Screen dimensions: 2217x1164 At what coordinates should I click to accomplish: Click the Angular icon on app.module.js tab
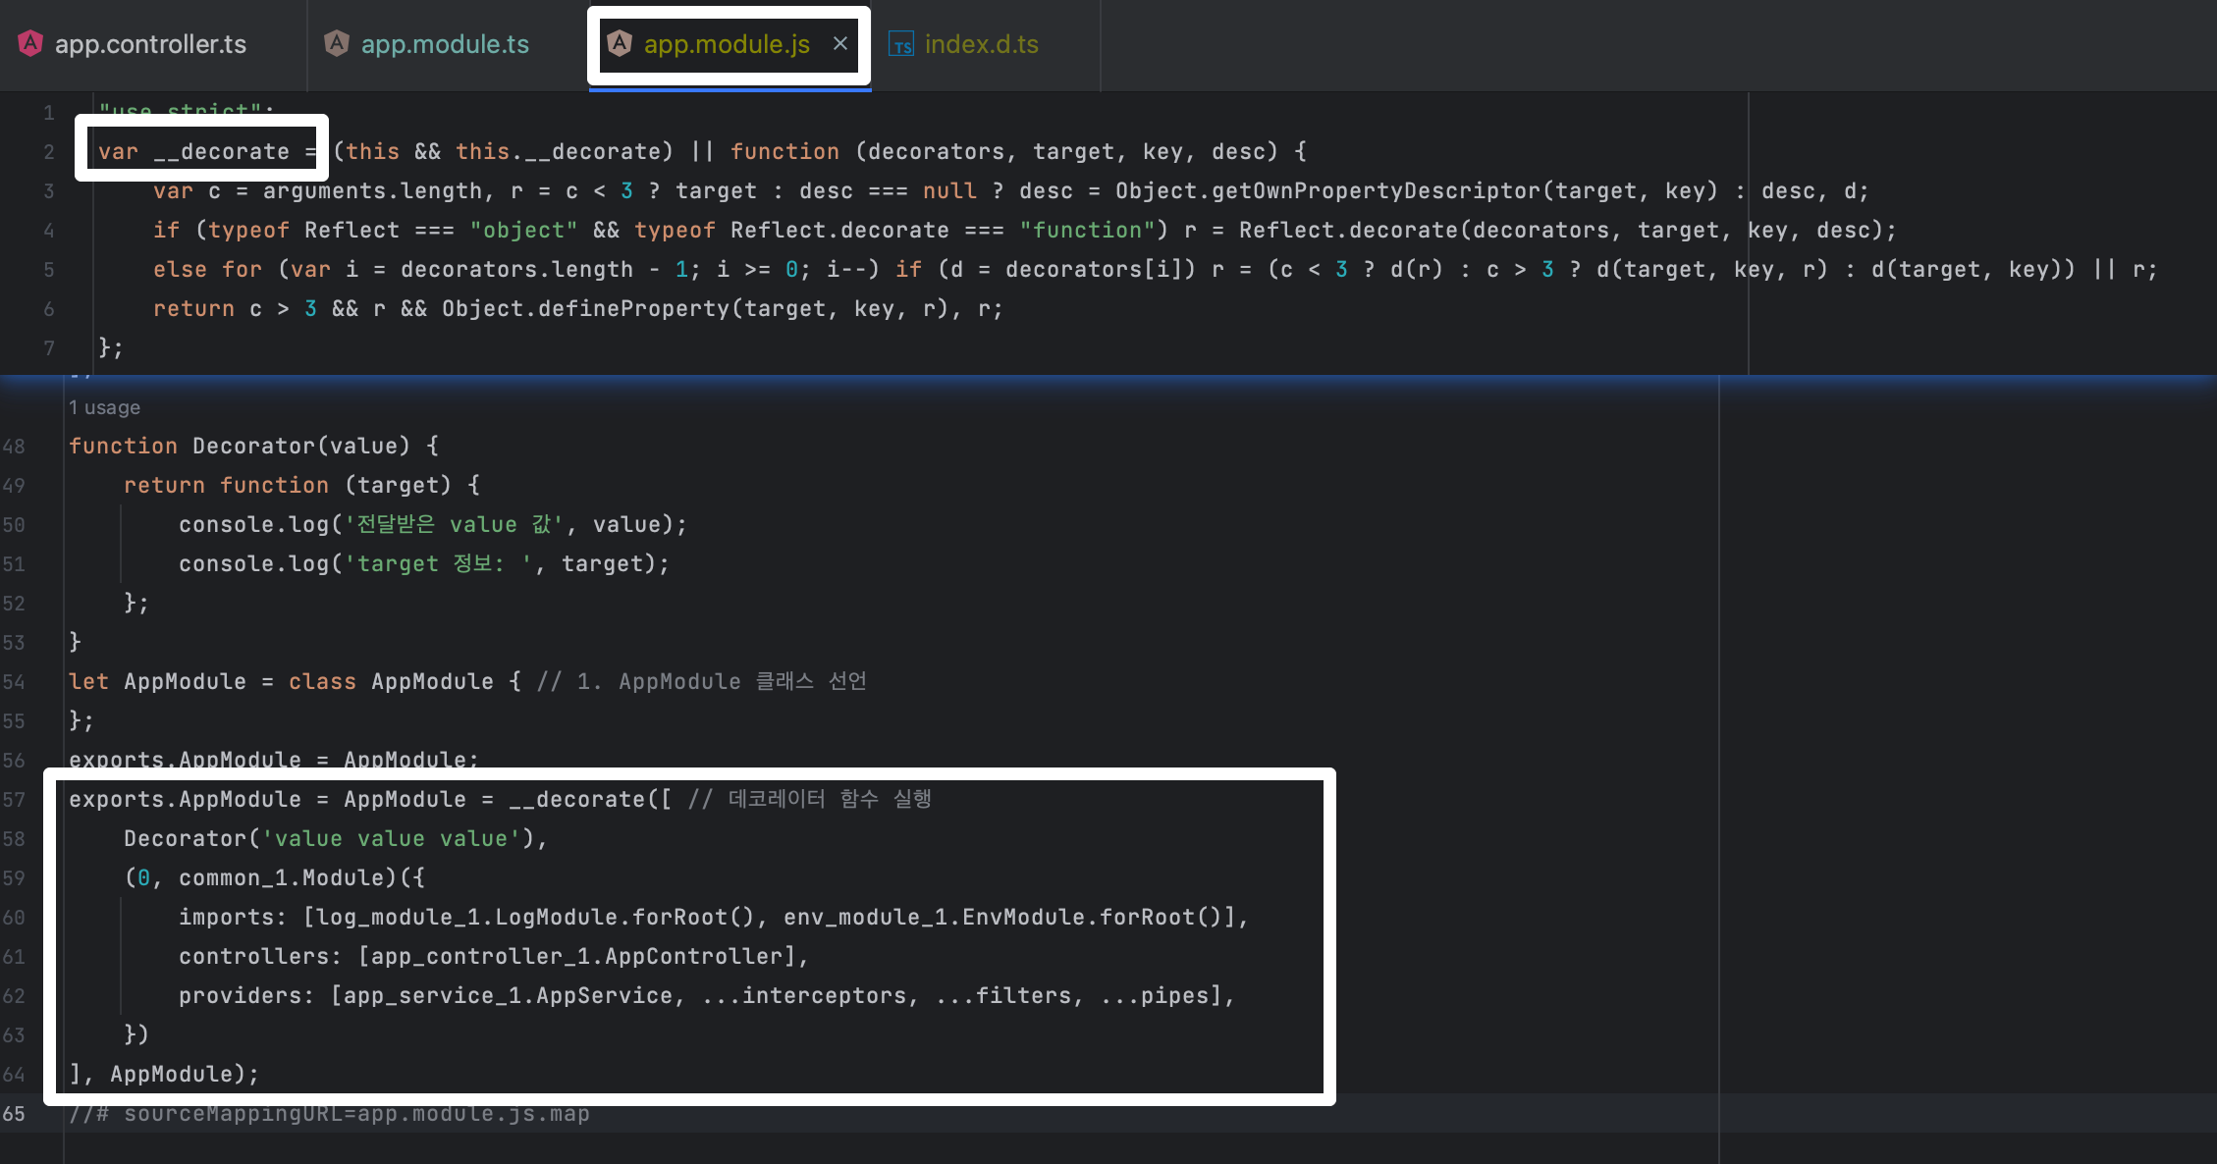pos(620,43)
